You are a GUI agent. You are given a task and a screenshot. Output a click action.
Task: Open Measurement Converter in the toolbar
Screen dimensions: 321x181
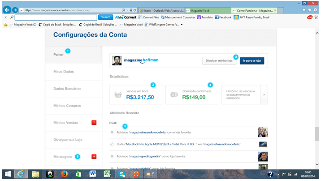coord(178,17)
